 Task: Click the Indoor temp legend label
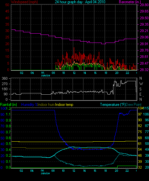[x=64, y=105]
